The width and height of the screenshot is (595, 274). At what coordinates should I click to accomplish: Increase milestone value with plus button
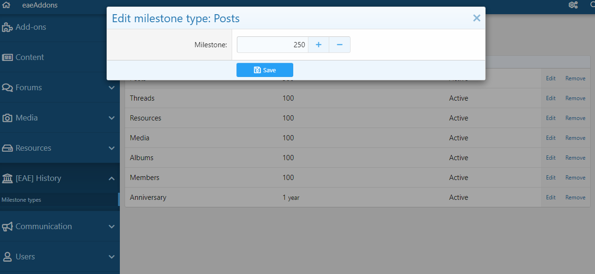(318, 45)
